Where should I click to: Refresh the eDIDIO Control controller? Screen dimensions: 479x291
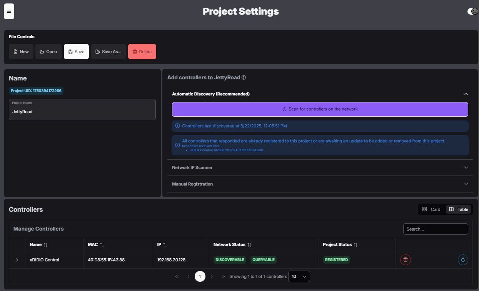463,260
